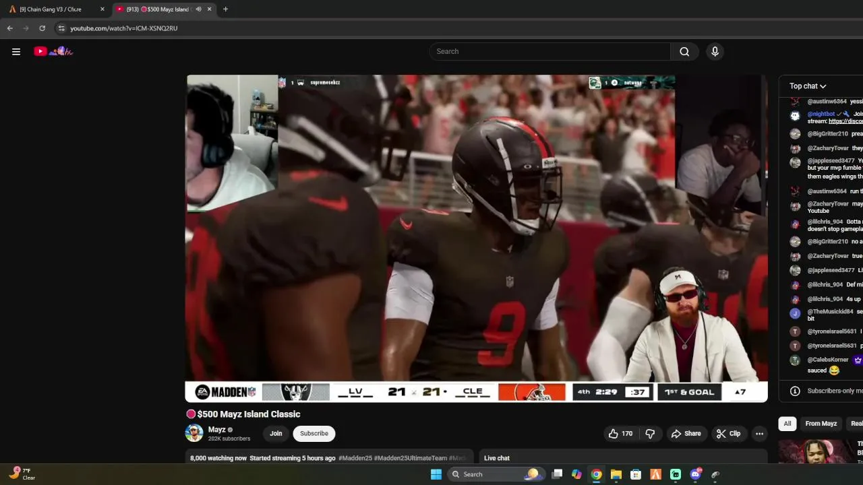Open the discord link in nightbot message
Screen dimensions: 863x485
tap(845, 122)
